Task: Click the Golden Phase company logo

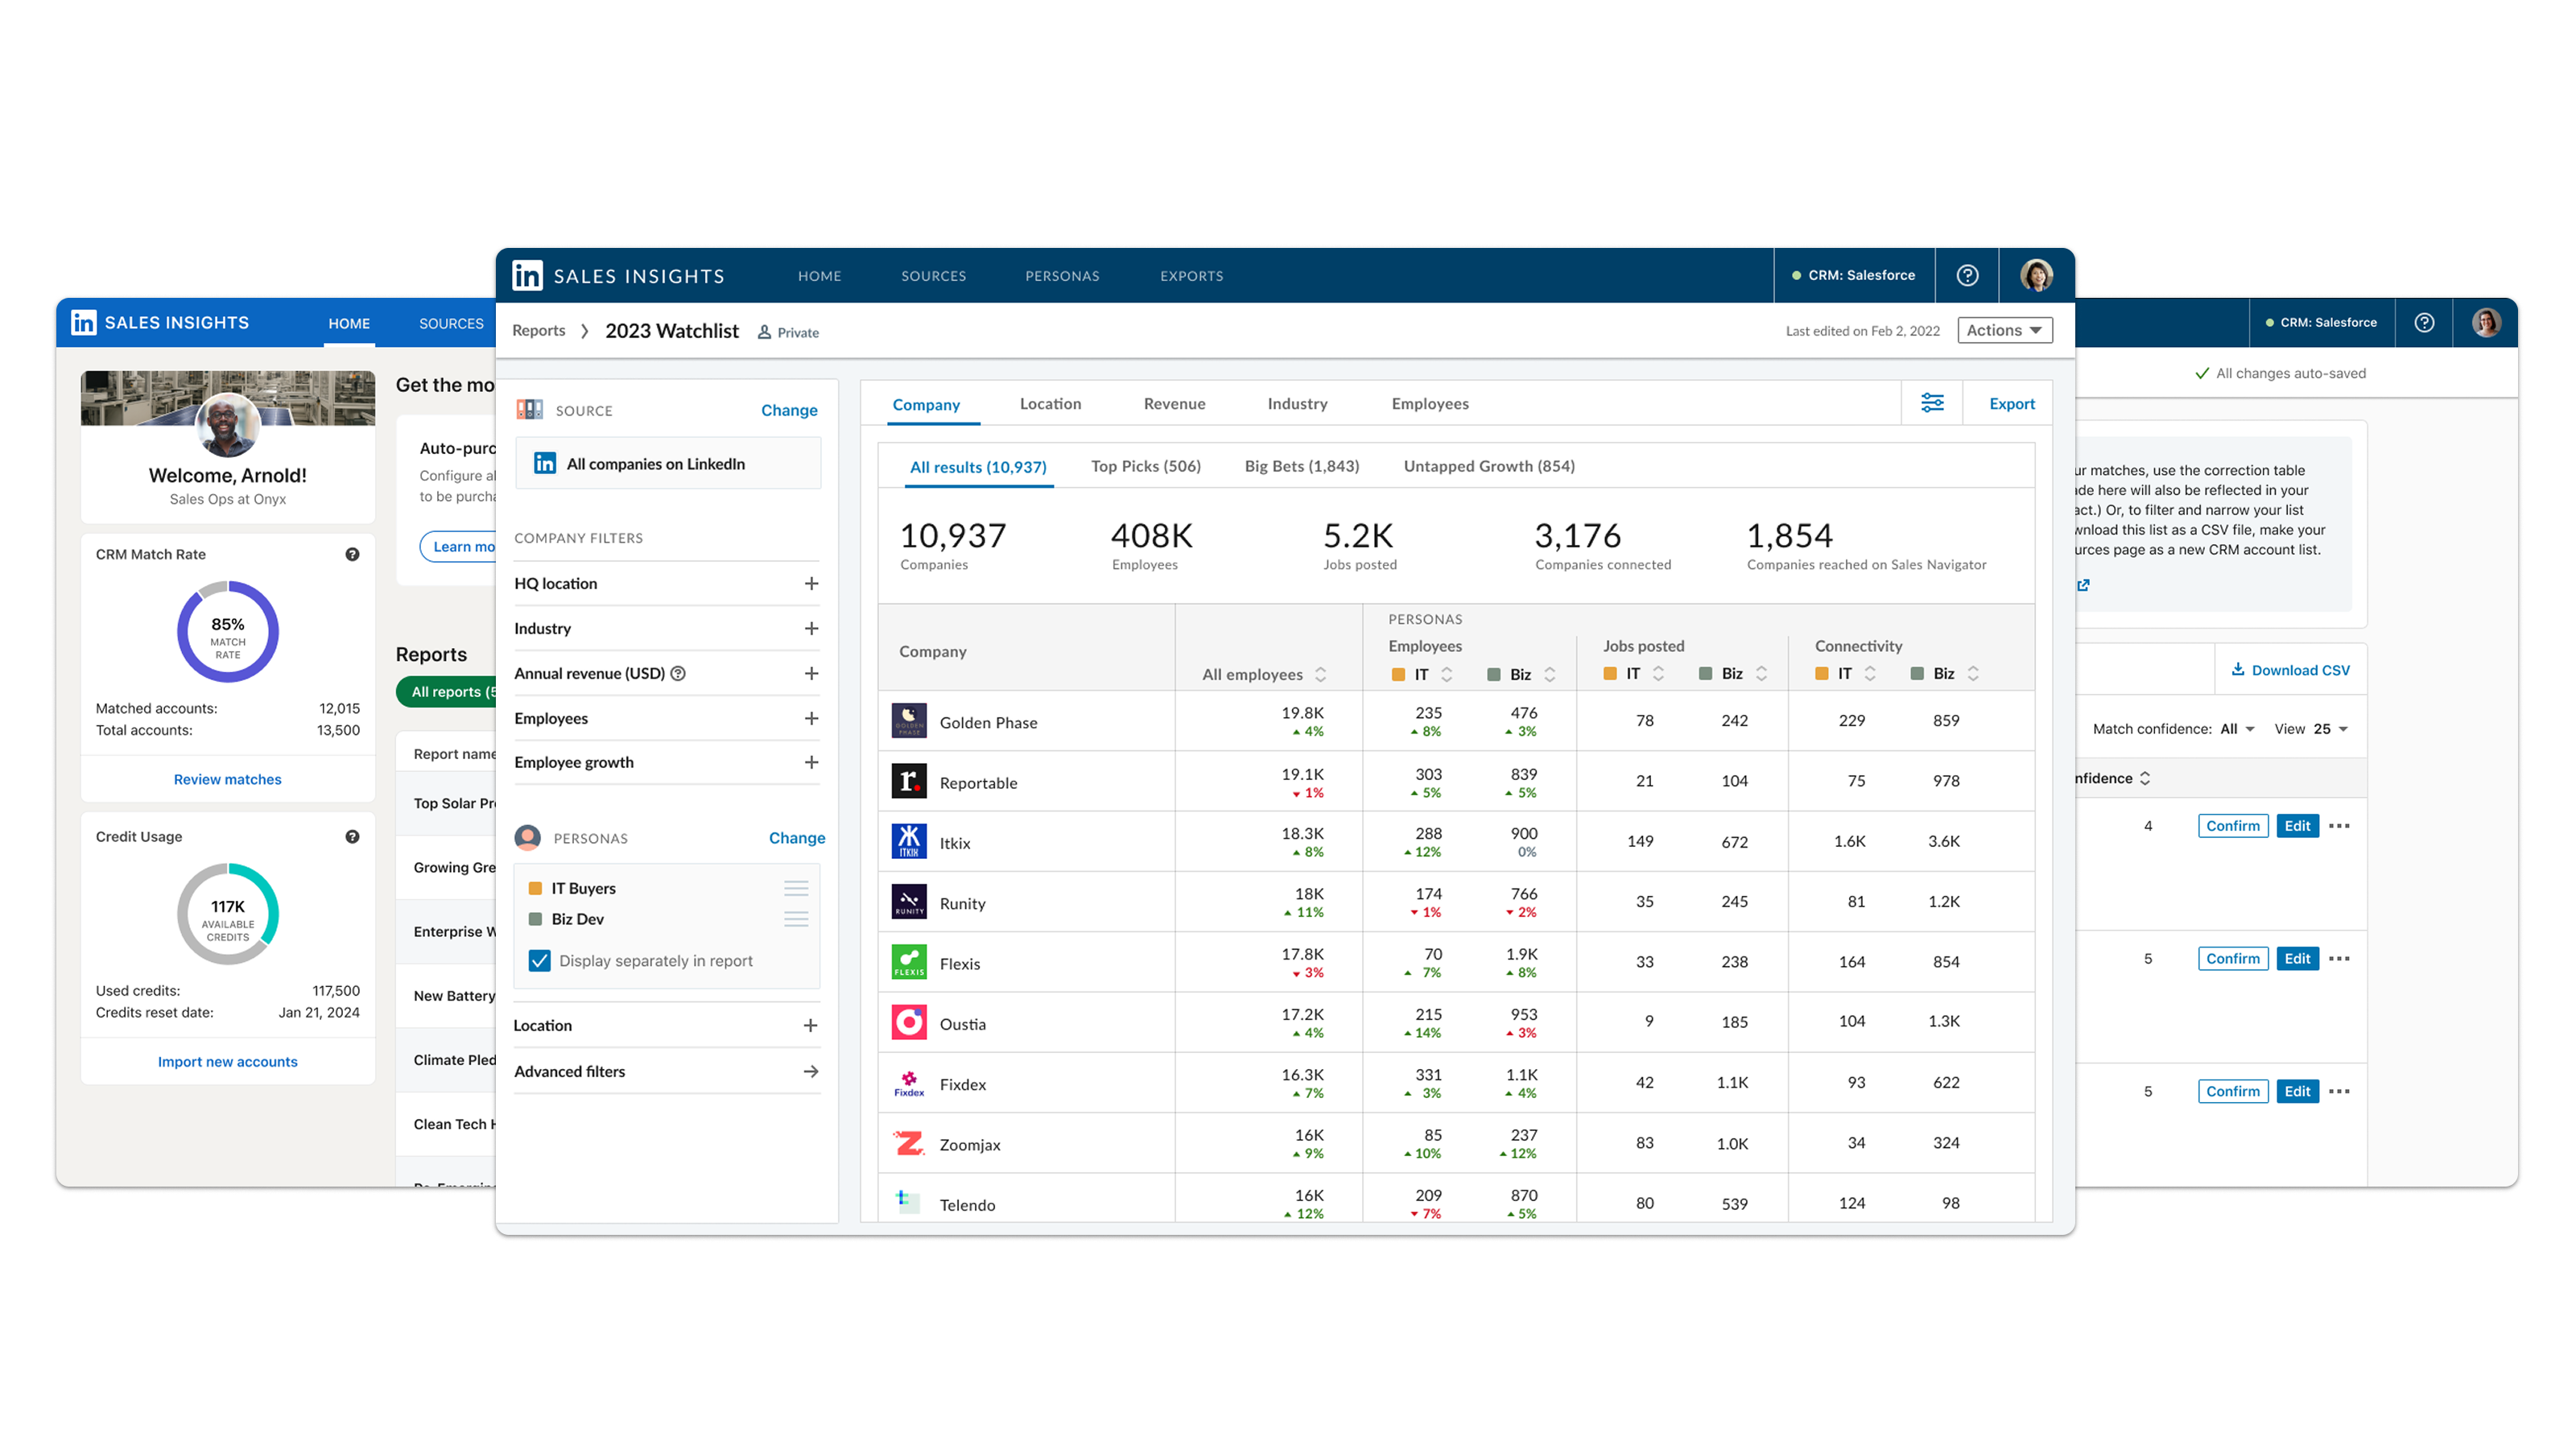Action: (x=909, y=721)
